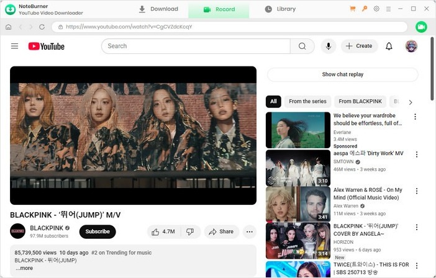Click the green record camera button
Viewport: 436px width, 278px height.
(x=422, y=27)
